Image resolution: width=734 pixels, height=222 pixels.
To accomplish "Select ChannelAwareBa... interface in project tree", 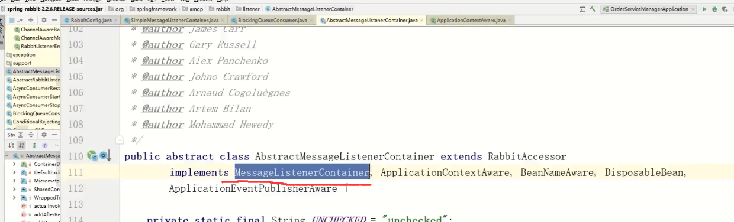I will click(x=37, y=30).
